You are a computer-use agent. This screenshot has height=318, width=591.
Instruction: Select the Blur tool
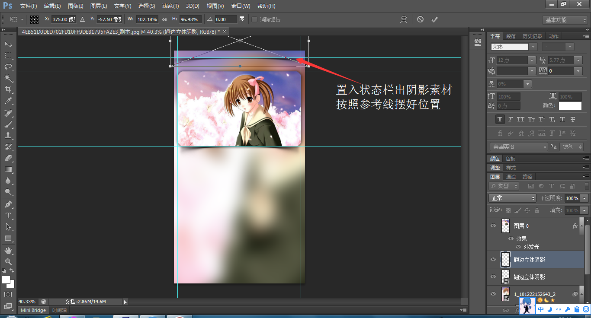click(8, 181)
